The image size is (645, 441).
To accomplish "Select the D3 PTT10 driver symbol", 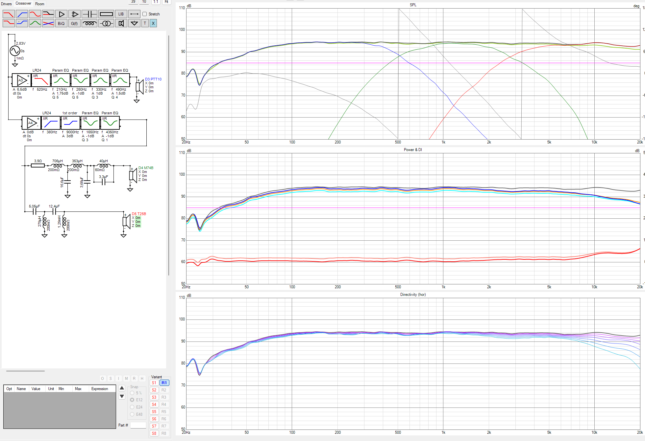I will point(140,87).
